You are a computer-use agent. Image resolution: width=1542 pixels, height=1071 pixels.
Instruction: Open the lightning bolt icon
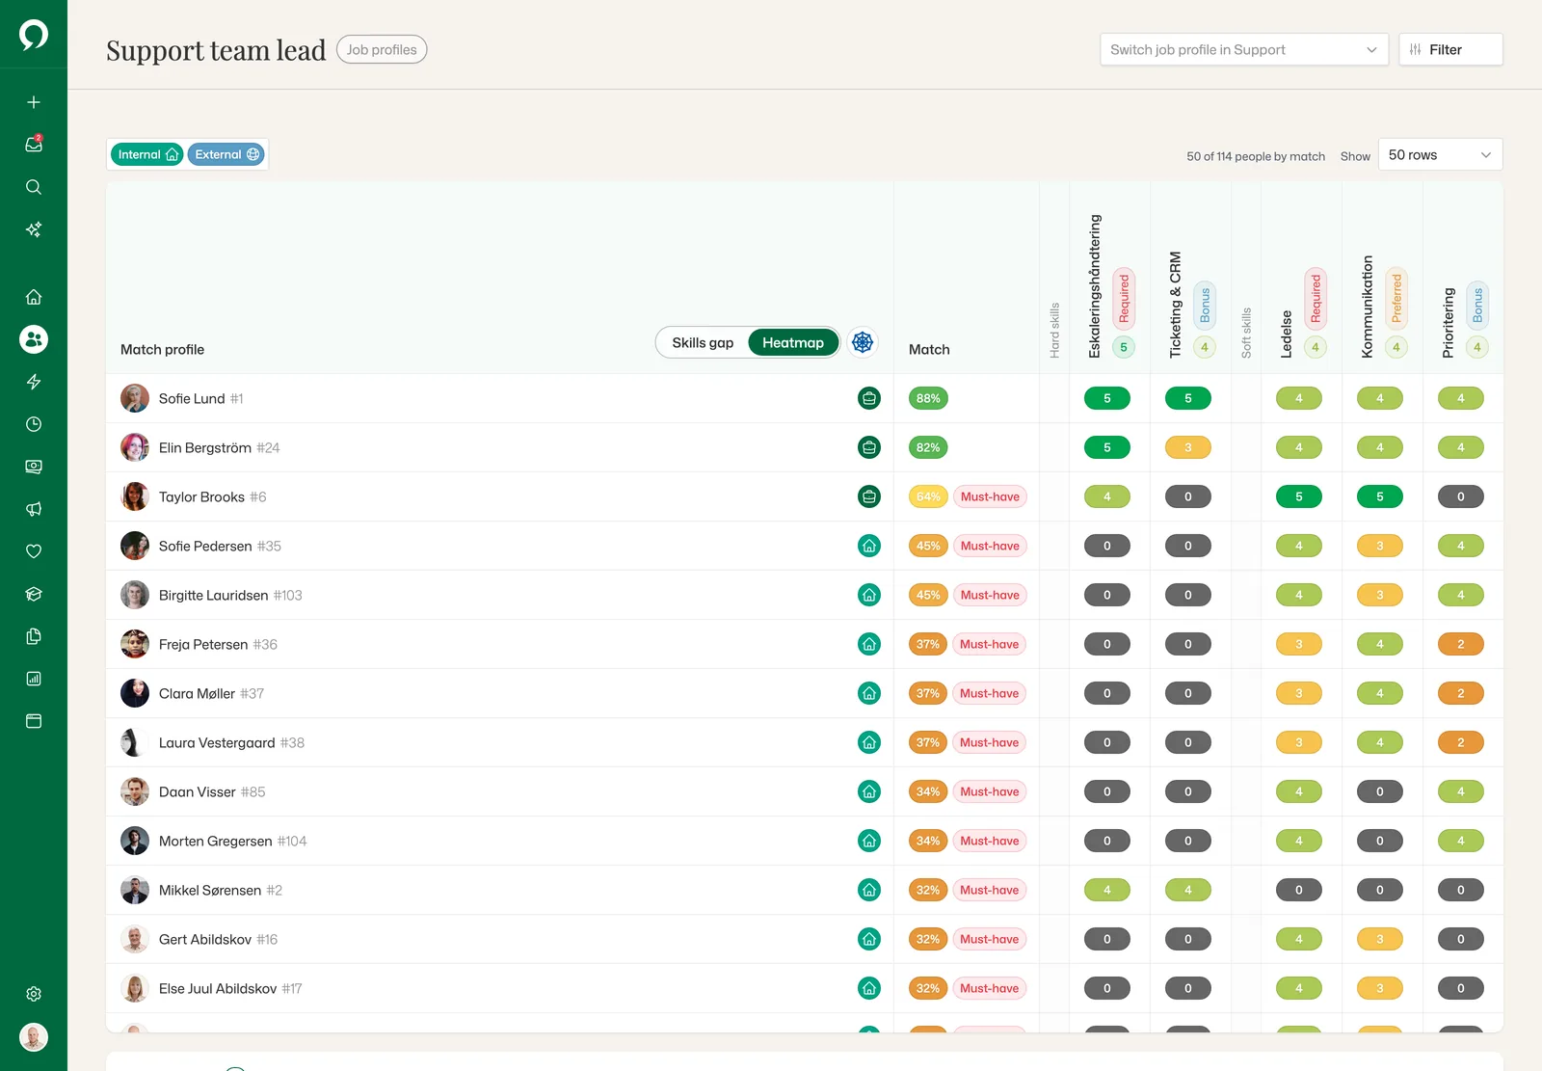pyautogui.click(x=34, y=382)
